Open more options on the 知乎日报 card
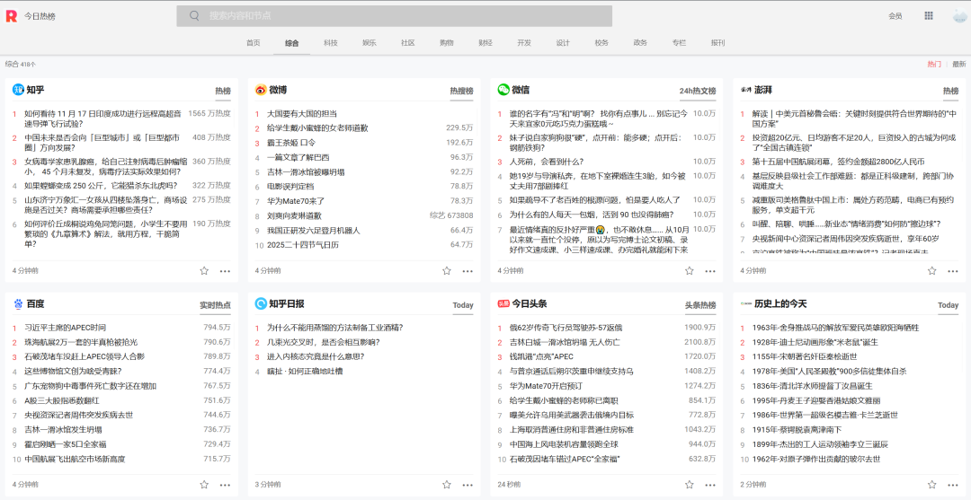971x500 pixels. pos(468,484)
